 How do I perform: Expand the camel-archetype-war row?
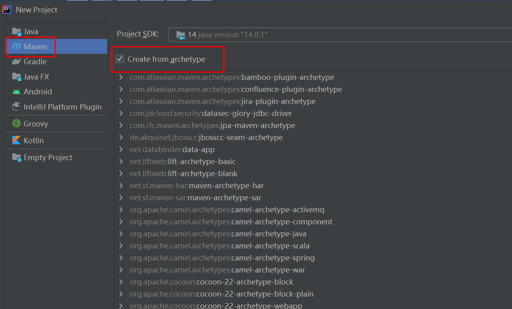pos(121,270)
